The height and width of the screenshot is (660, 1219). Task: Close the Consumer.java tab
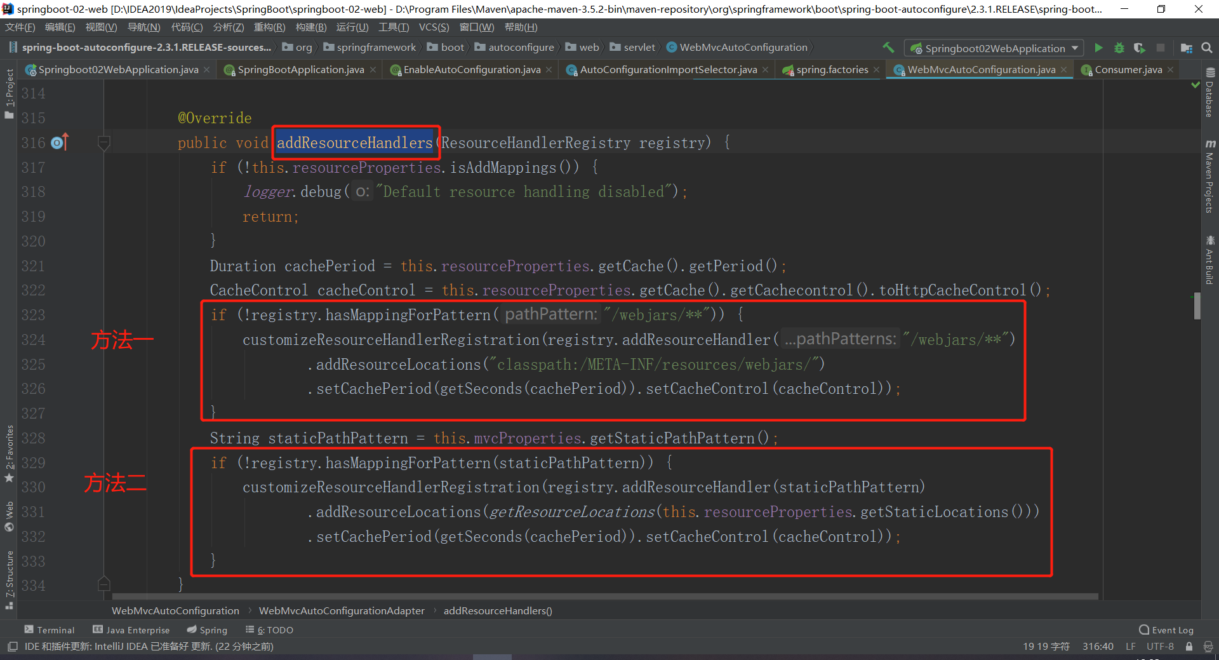pyautogui.click(x=1170, y=70)
